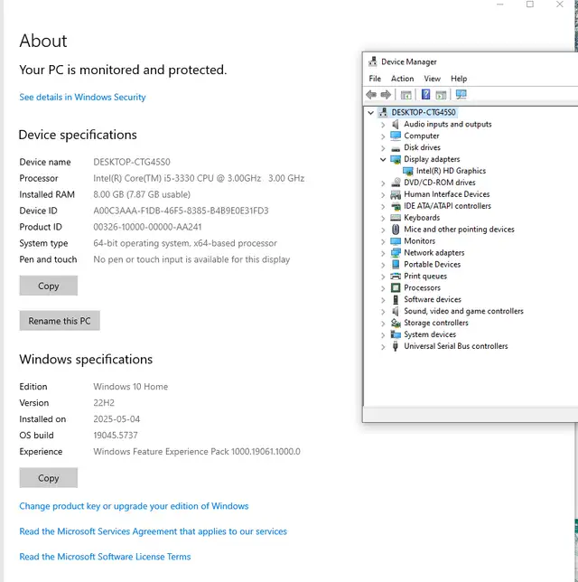This screenshot has height=582, width=578.
Task: Click the Processors category icon
Action: tap(396, 288)
